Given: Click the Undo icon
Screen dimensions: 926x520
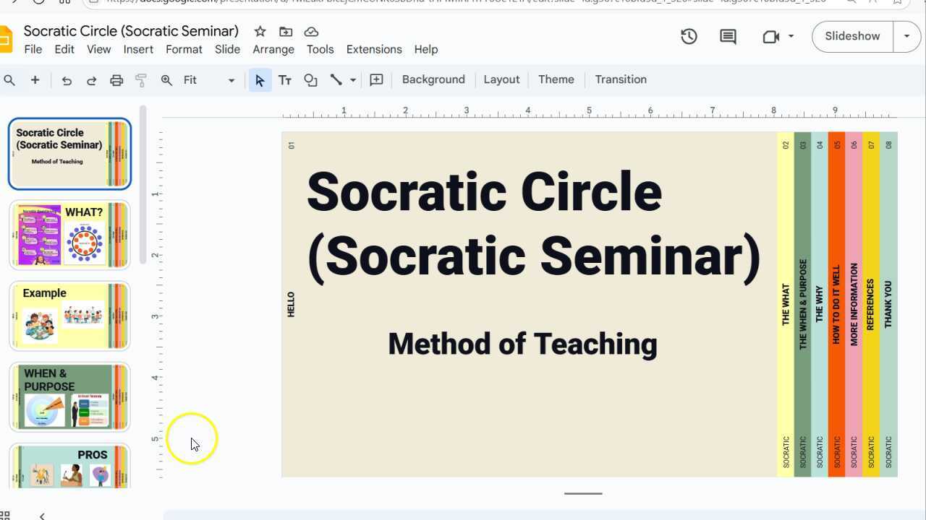Looking at the screenshot, I should click(67, 80).
